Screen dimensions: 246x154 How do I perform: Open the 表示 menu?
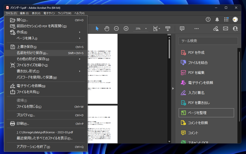tap(36, 13)
